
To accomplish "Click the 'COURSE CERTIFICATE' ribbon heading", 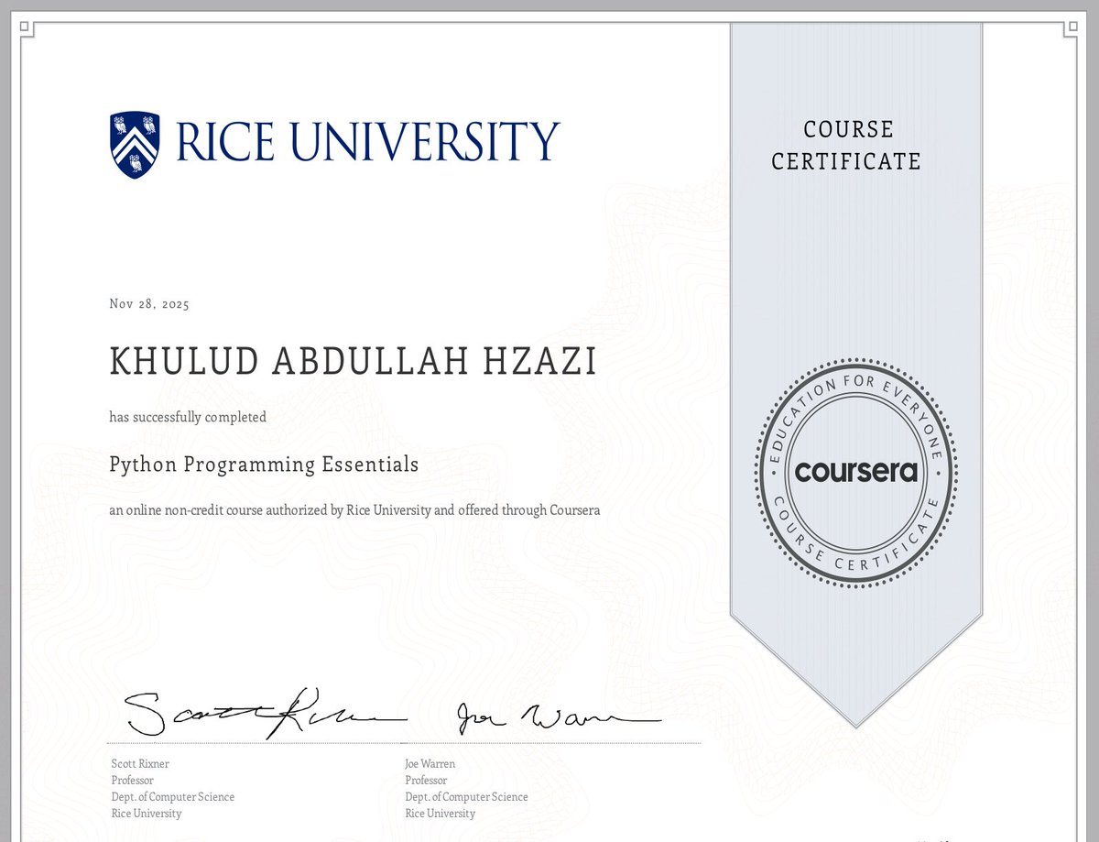I will pyautogui.click(x=846, y=145).
